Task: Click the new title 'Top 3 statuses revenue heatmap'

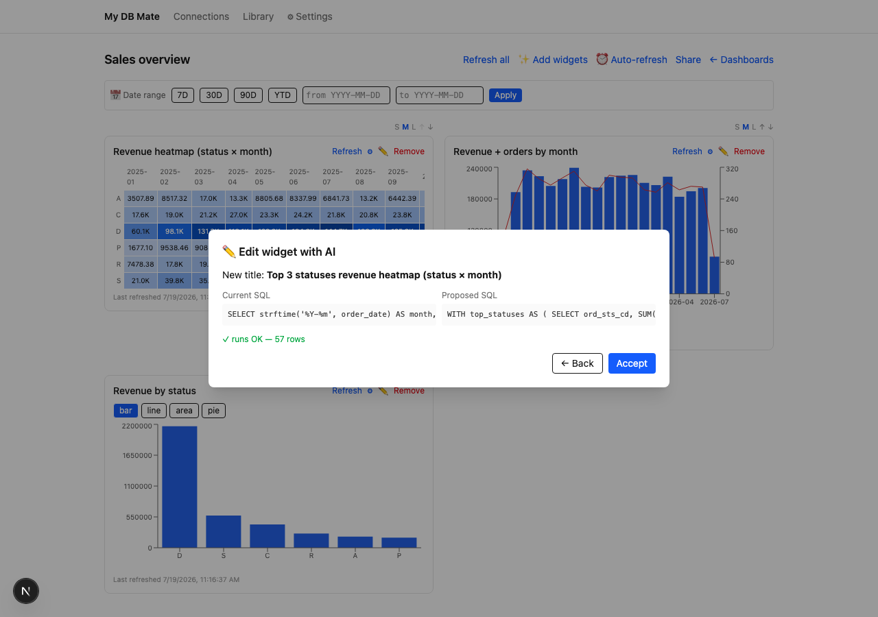Action: (384, 275)
